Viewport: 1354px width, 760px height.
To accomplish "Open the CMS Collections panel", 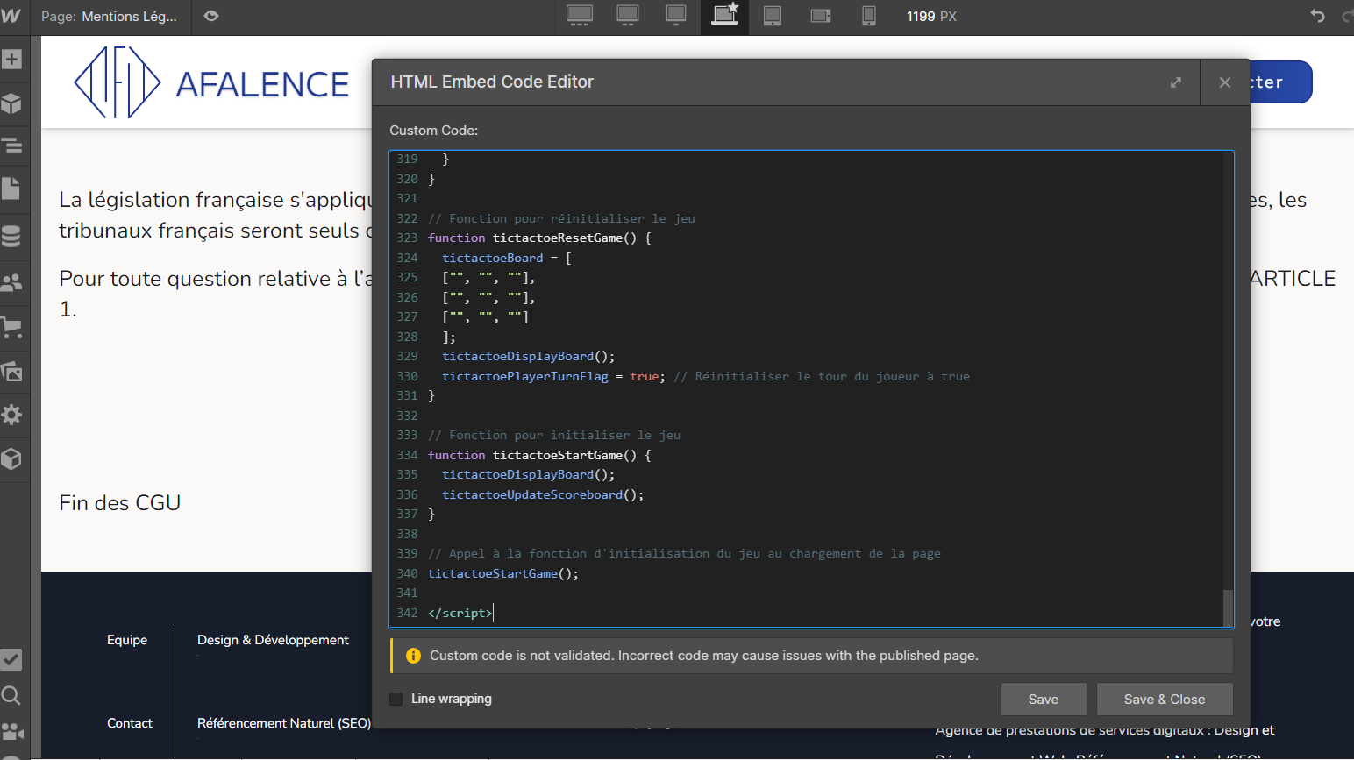I will click(11, 236).
